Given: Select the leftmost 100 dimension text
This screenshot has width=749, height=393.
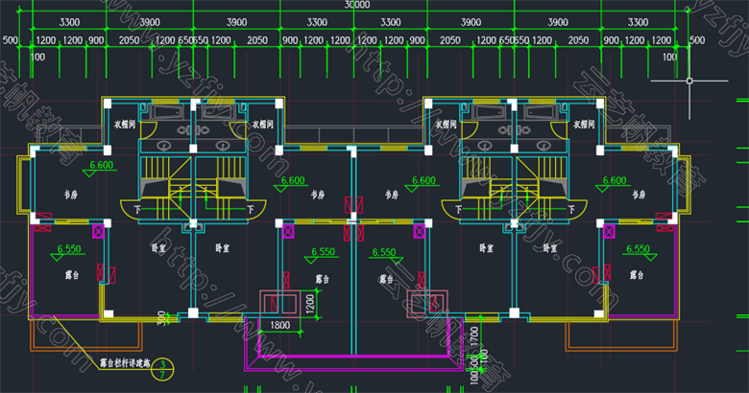Looking at the screenshot, I should click(37, 58).
